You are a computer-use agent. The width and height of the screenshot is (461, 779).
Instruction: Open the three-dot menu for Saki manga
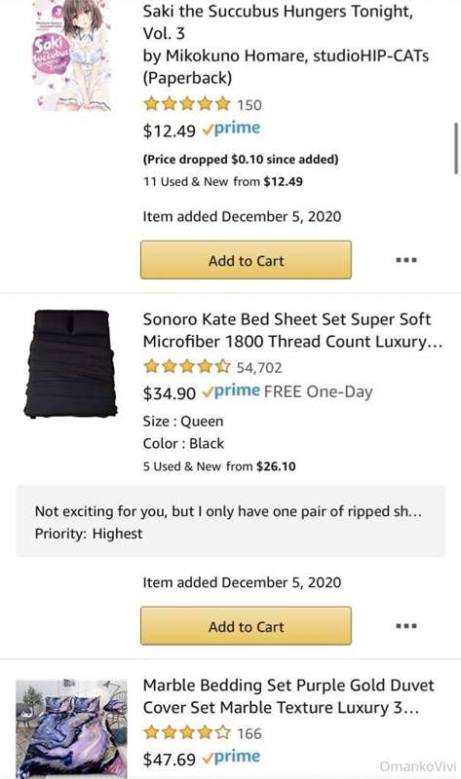(x=405, y=260)
